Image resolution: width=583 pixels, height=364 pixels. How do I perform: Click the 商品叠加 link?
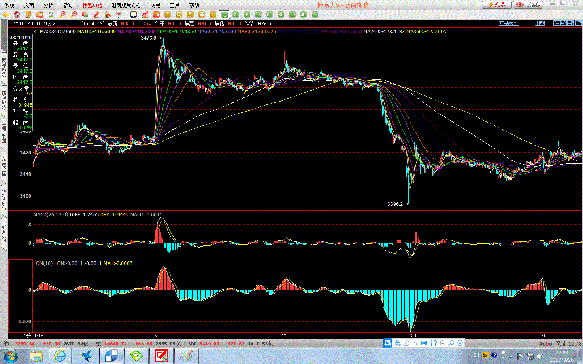[509, 23]
